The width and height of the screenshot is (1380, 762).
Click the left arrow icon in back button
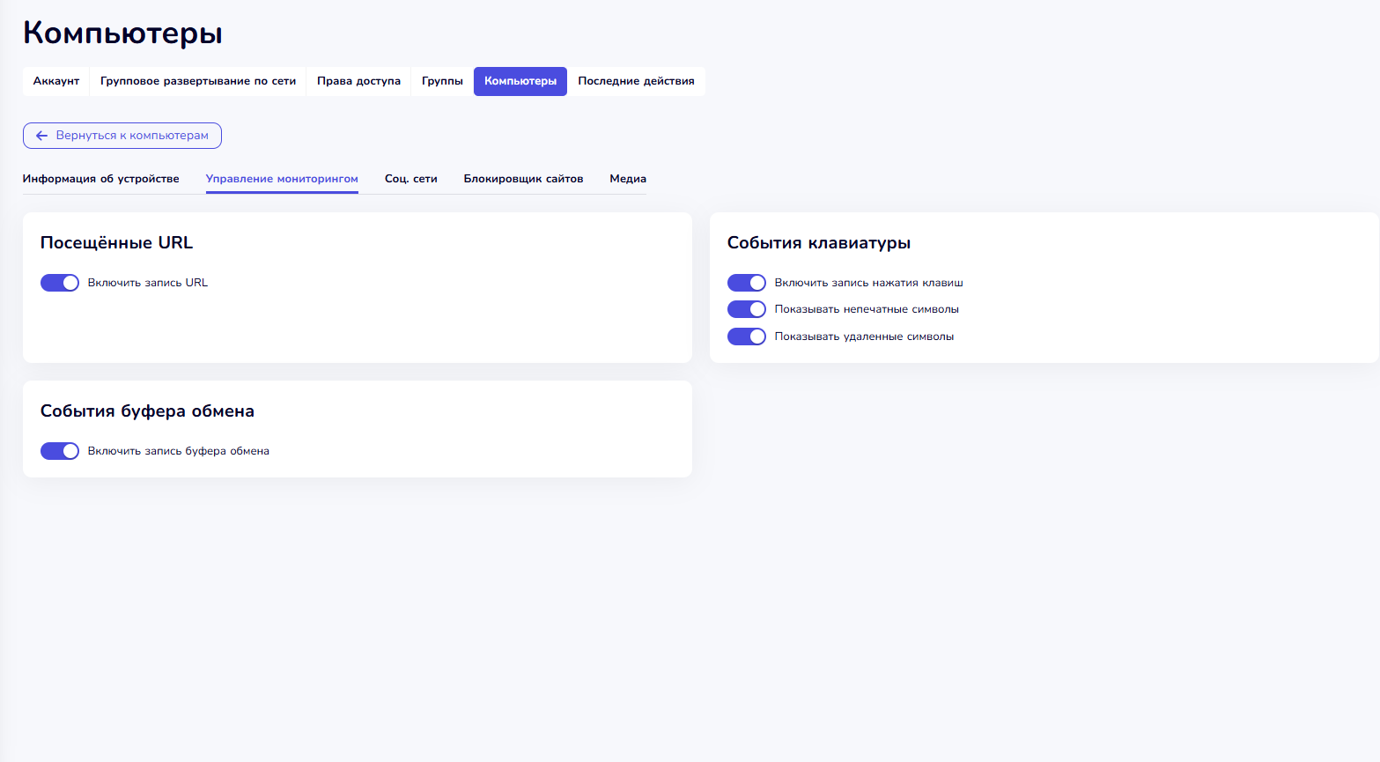[41, 136]
